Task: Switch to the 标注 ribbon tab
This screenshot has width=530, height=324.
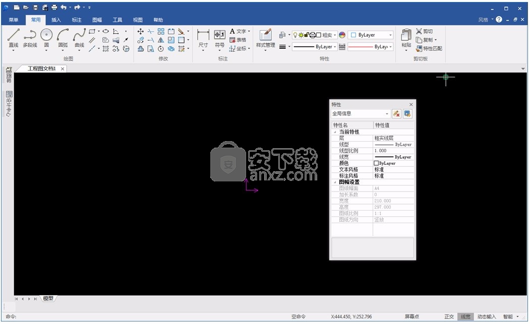Action: pyautogui.click(x=76, y=20)
